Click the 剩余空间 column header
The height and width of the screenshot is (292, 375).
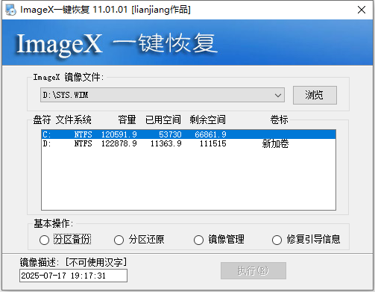(x=208, y=119)
